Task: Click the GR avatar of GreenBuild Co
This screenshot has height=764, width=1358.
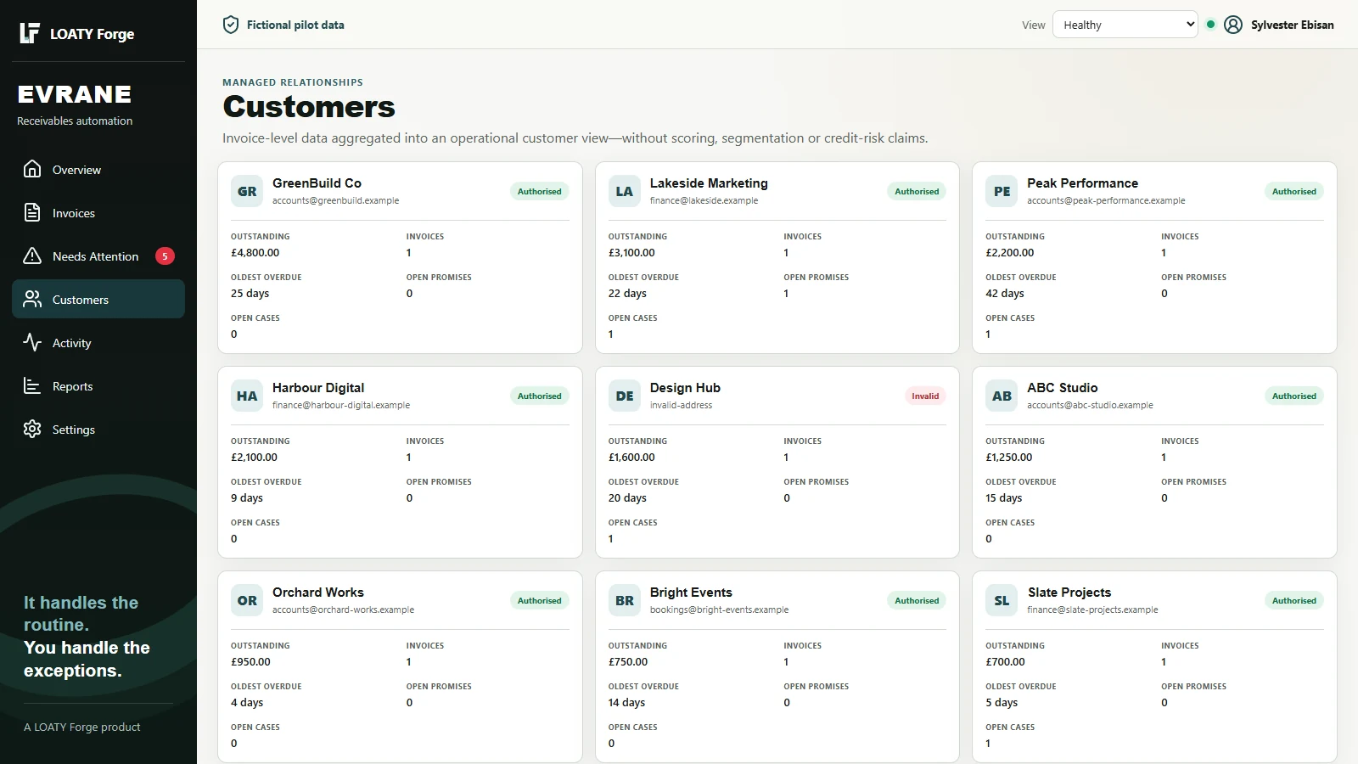Action: [247, 191]
